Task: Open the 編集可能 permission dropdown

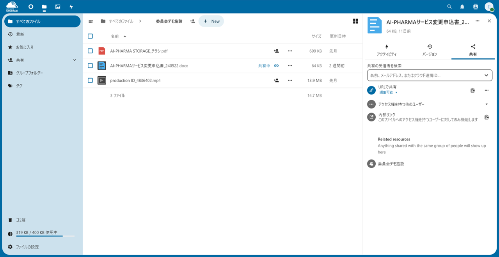Action: (x=389, y=93)
